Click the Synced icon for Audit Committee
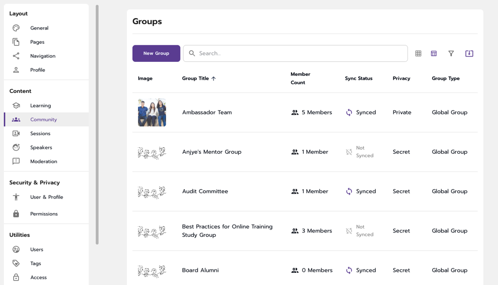Viewport: 498px width, 285px height. 349,191
